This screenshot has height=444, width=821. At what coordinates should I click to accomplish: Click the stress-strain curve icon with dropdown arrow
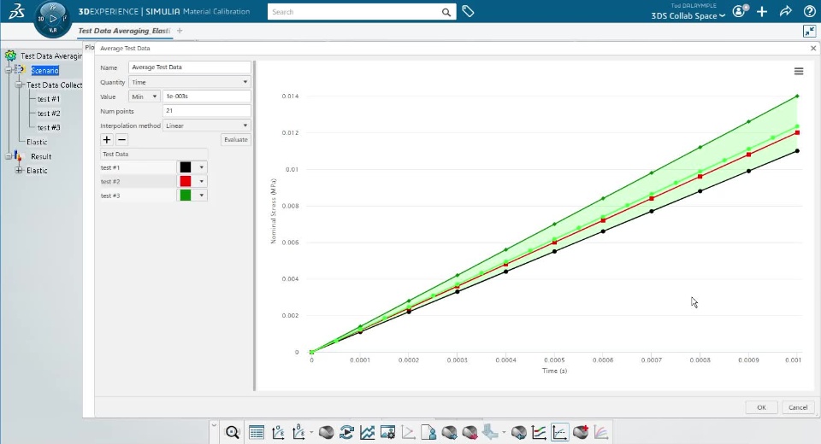[x=299, y=433]
